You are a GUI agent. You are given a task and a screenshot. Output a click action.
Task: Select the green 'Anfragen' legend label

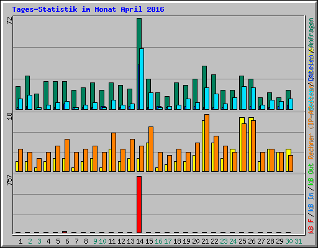click(x=311, y=33)
